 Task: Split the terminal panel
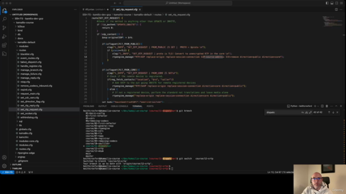click(322, 106)
